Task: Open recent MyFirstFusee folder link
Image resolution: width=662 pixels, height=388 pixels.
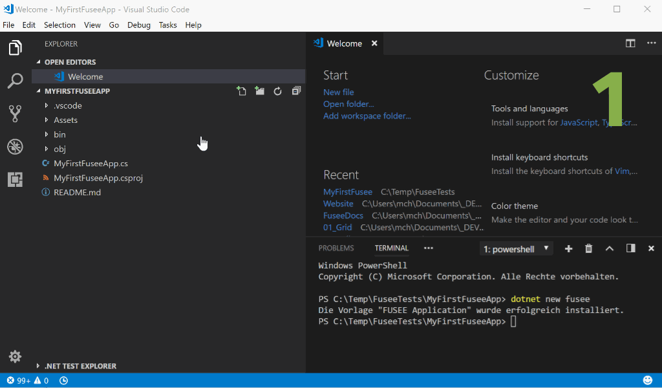Action: [x=348, y=191]
